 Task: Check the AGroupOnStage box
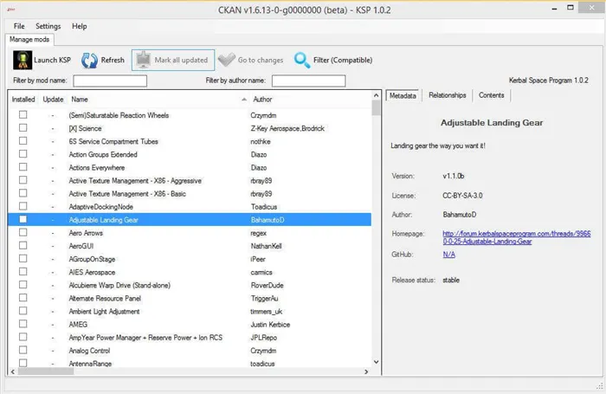(x=23, y=259)
